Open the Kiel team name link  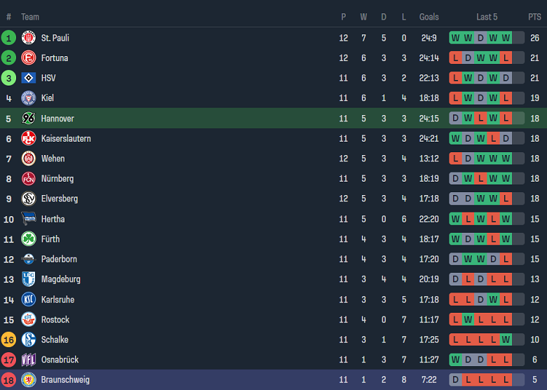click(47, 98)
